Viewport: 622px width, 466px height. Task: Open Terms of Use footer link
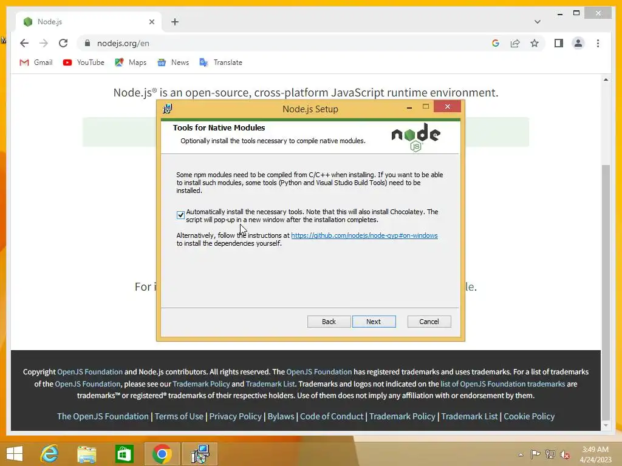(x=179, y=416)
